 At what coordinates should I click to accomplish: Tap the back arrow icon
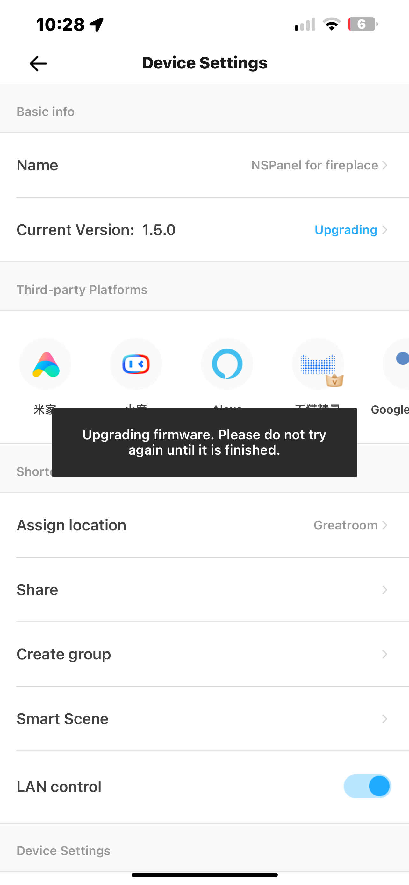38,64
